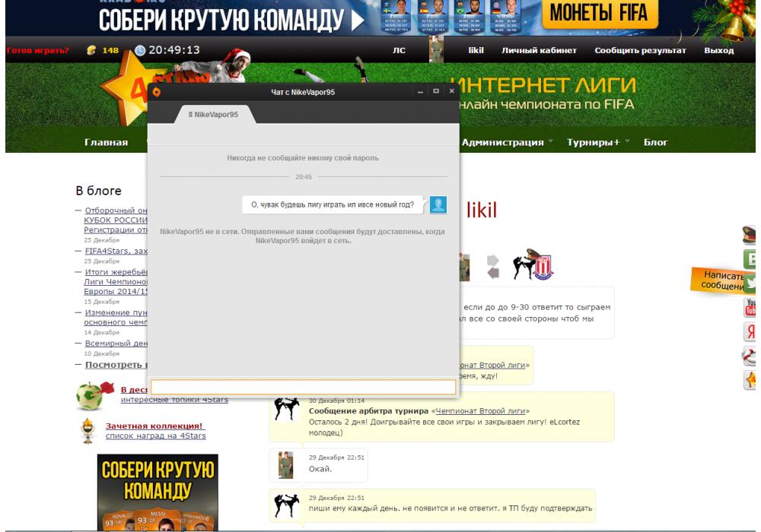Click the orange star icon in the right sidebar

[750, 380]
